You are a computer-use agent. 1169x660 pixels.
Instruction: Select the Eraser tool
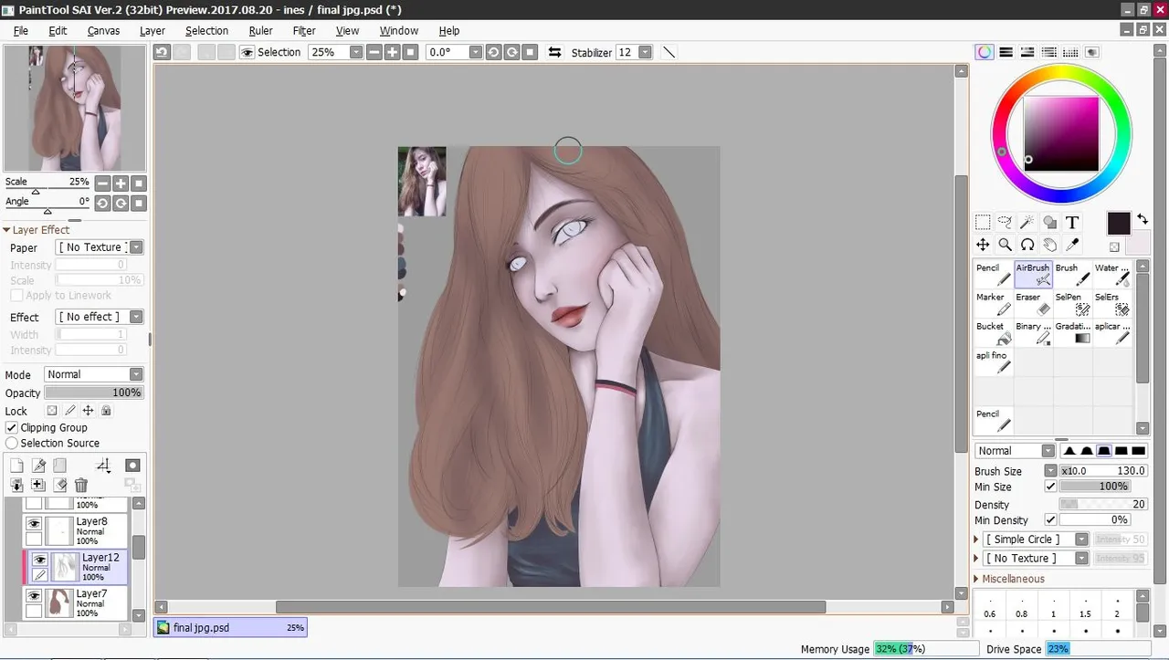(x=1033, y=304)
